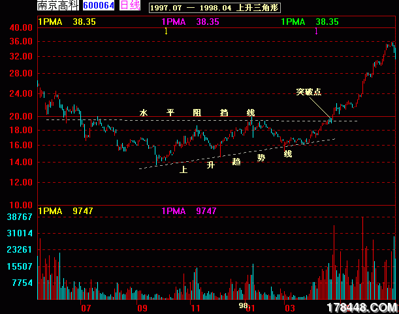The width and height of the screenshot is (399, 314).
Task: Click the 11 month label on time axis
Action: point(195,307)
